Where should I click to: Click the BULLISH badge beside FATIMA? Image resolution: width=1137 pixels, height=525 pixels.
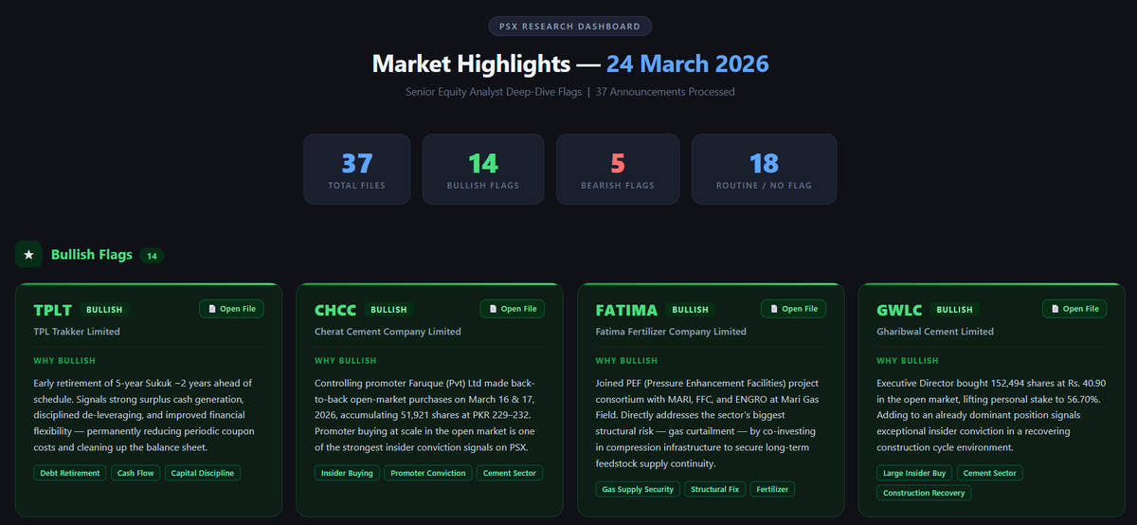690,310
